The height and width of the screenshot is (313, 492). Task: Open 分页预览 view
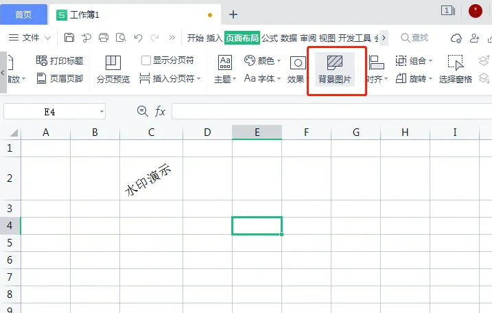pyautogui.click(x=113, y=70)
